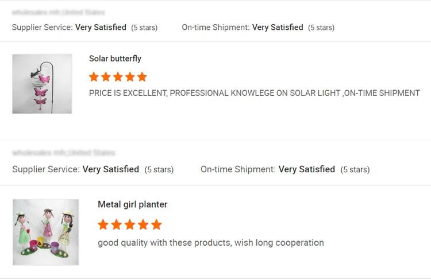Click the first star under Metal girl planter
431x279 pixels.
(x=103, y=224)
